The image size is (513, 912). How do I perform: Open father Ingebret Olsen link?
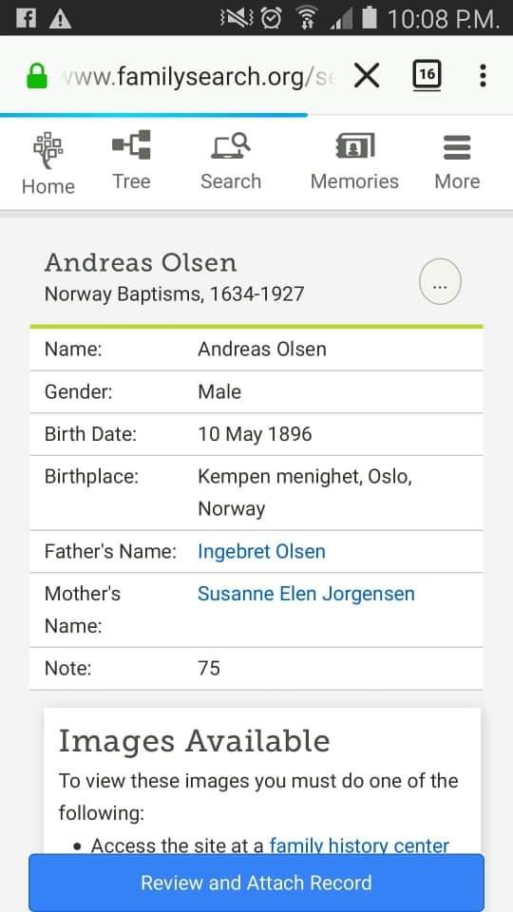pos(262,551)
